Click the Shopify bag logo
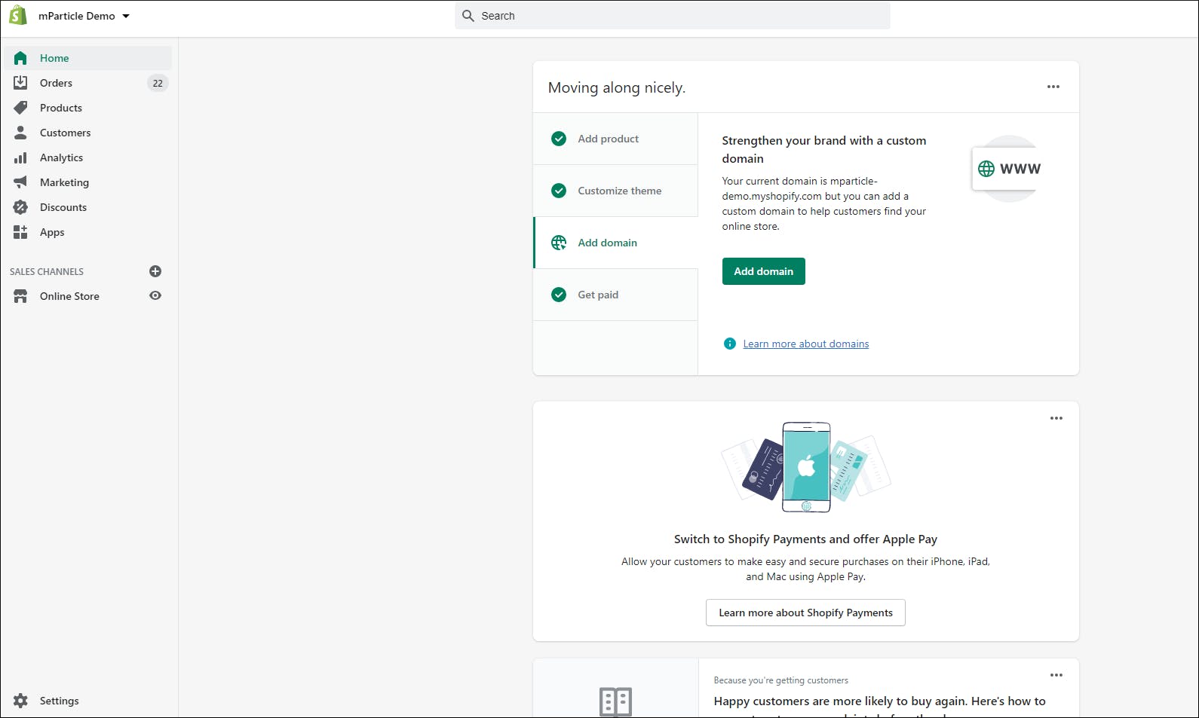 coord(18,15)
